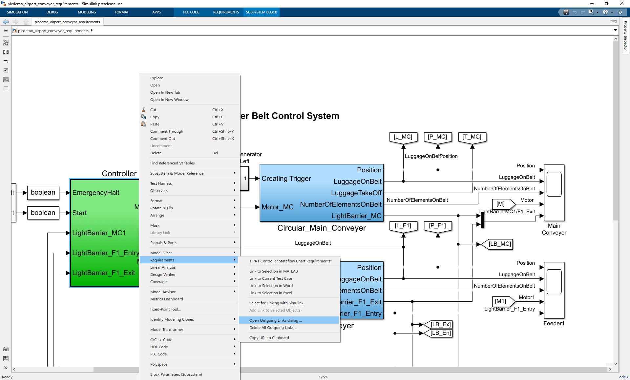Select the Zoom In palette tool
630x380 pixels.
(6, 43)
